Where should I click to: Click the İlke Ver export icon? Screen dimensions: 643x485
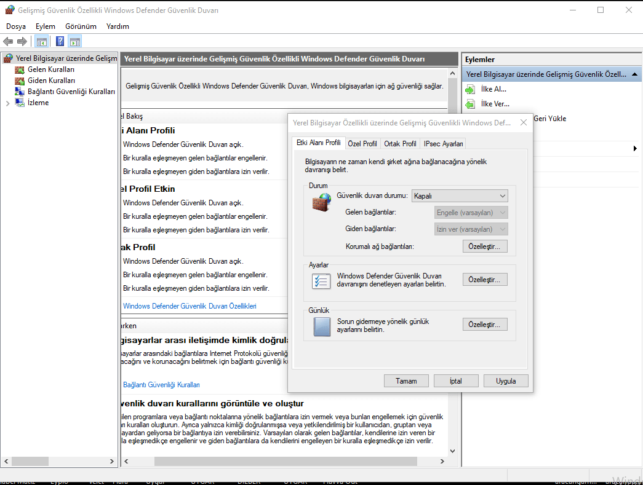tap(470, 104)
